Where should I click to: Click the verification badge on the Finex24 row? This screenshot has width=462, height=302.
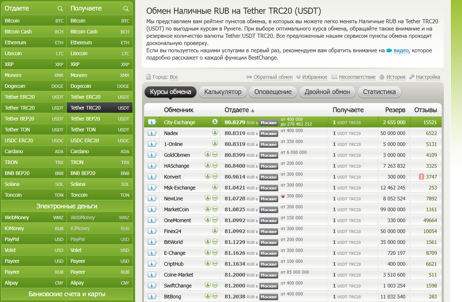(215, 231)
